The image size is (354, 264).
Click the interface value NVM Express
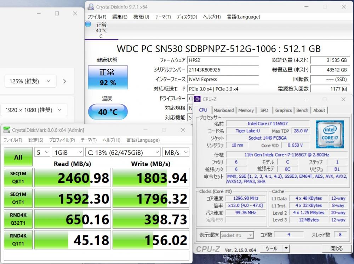(223, 80)
